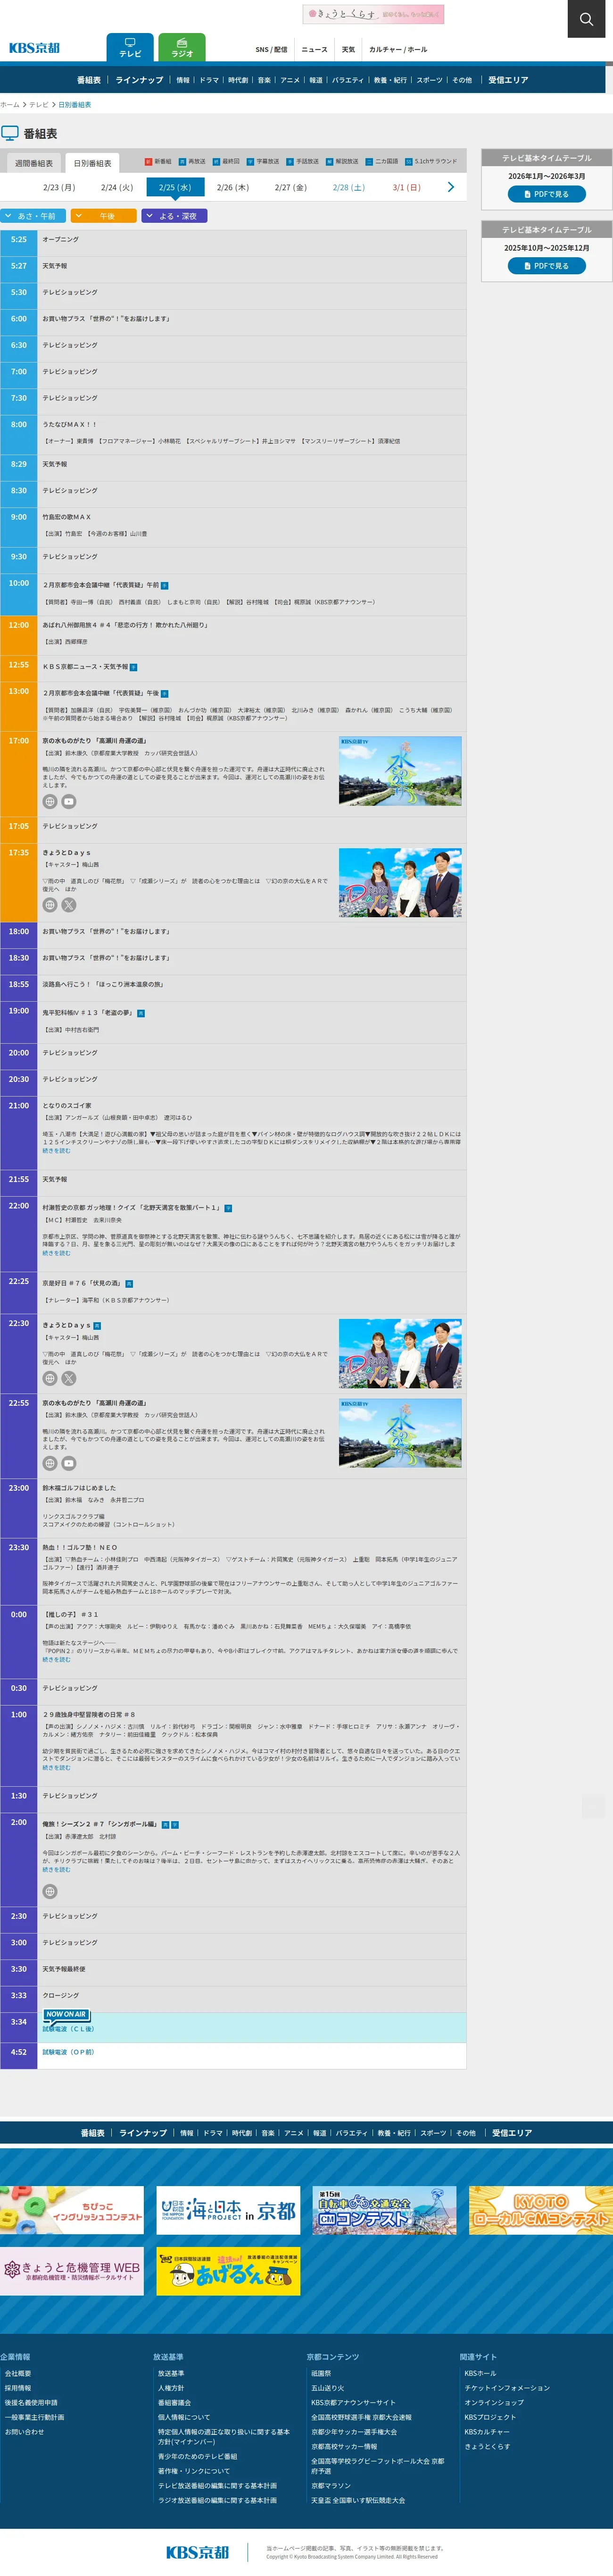Open the search magnifier icon
This screenshot has width=613, height=2576.
[x=586, y=18]
